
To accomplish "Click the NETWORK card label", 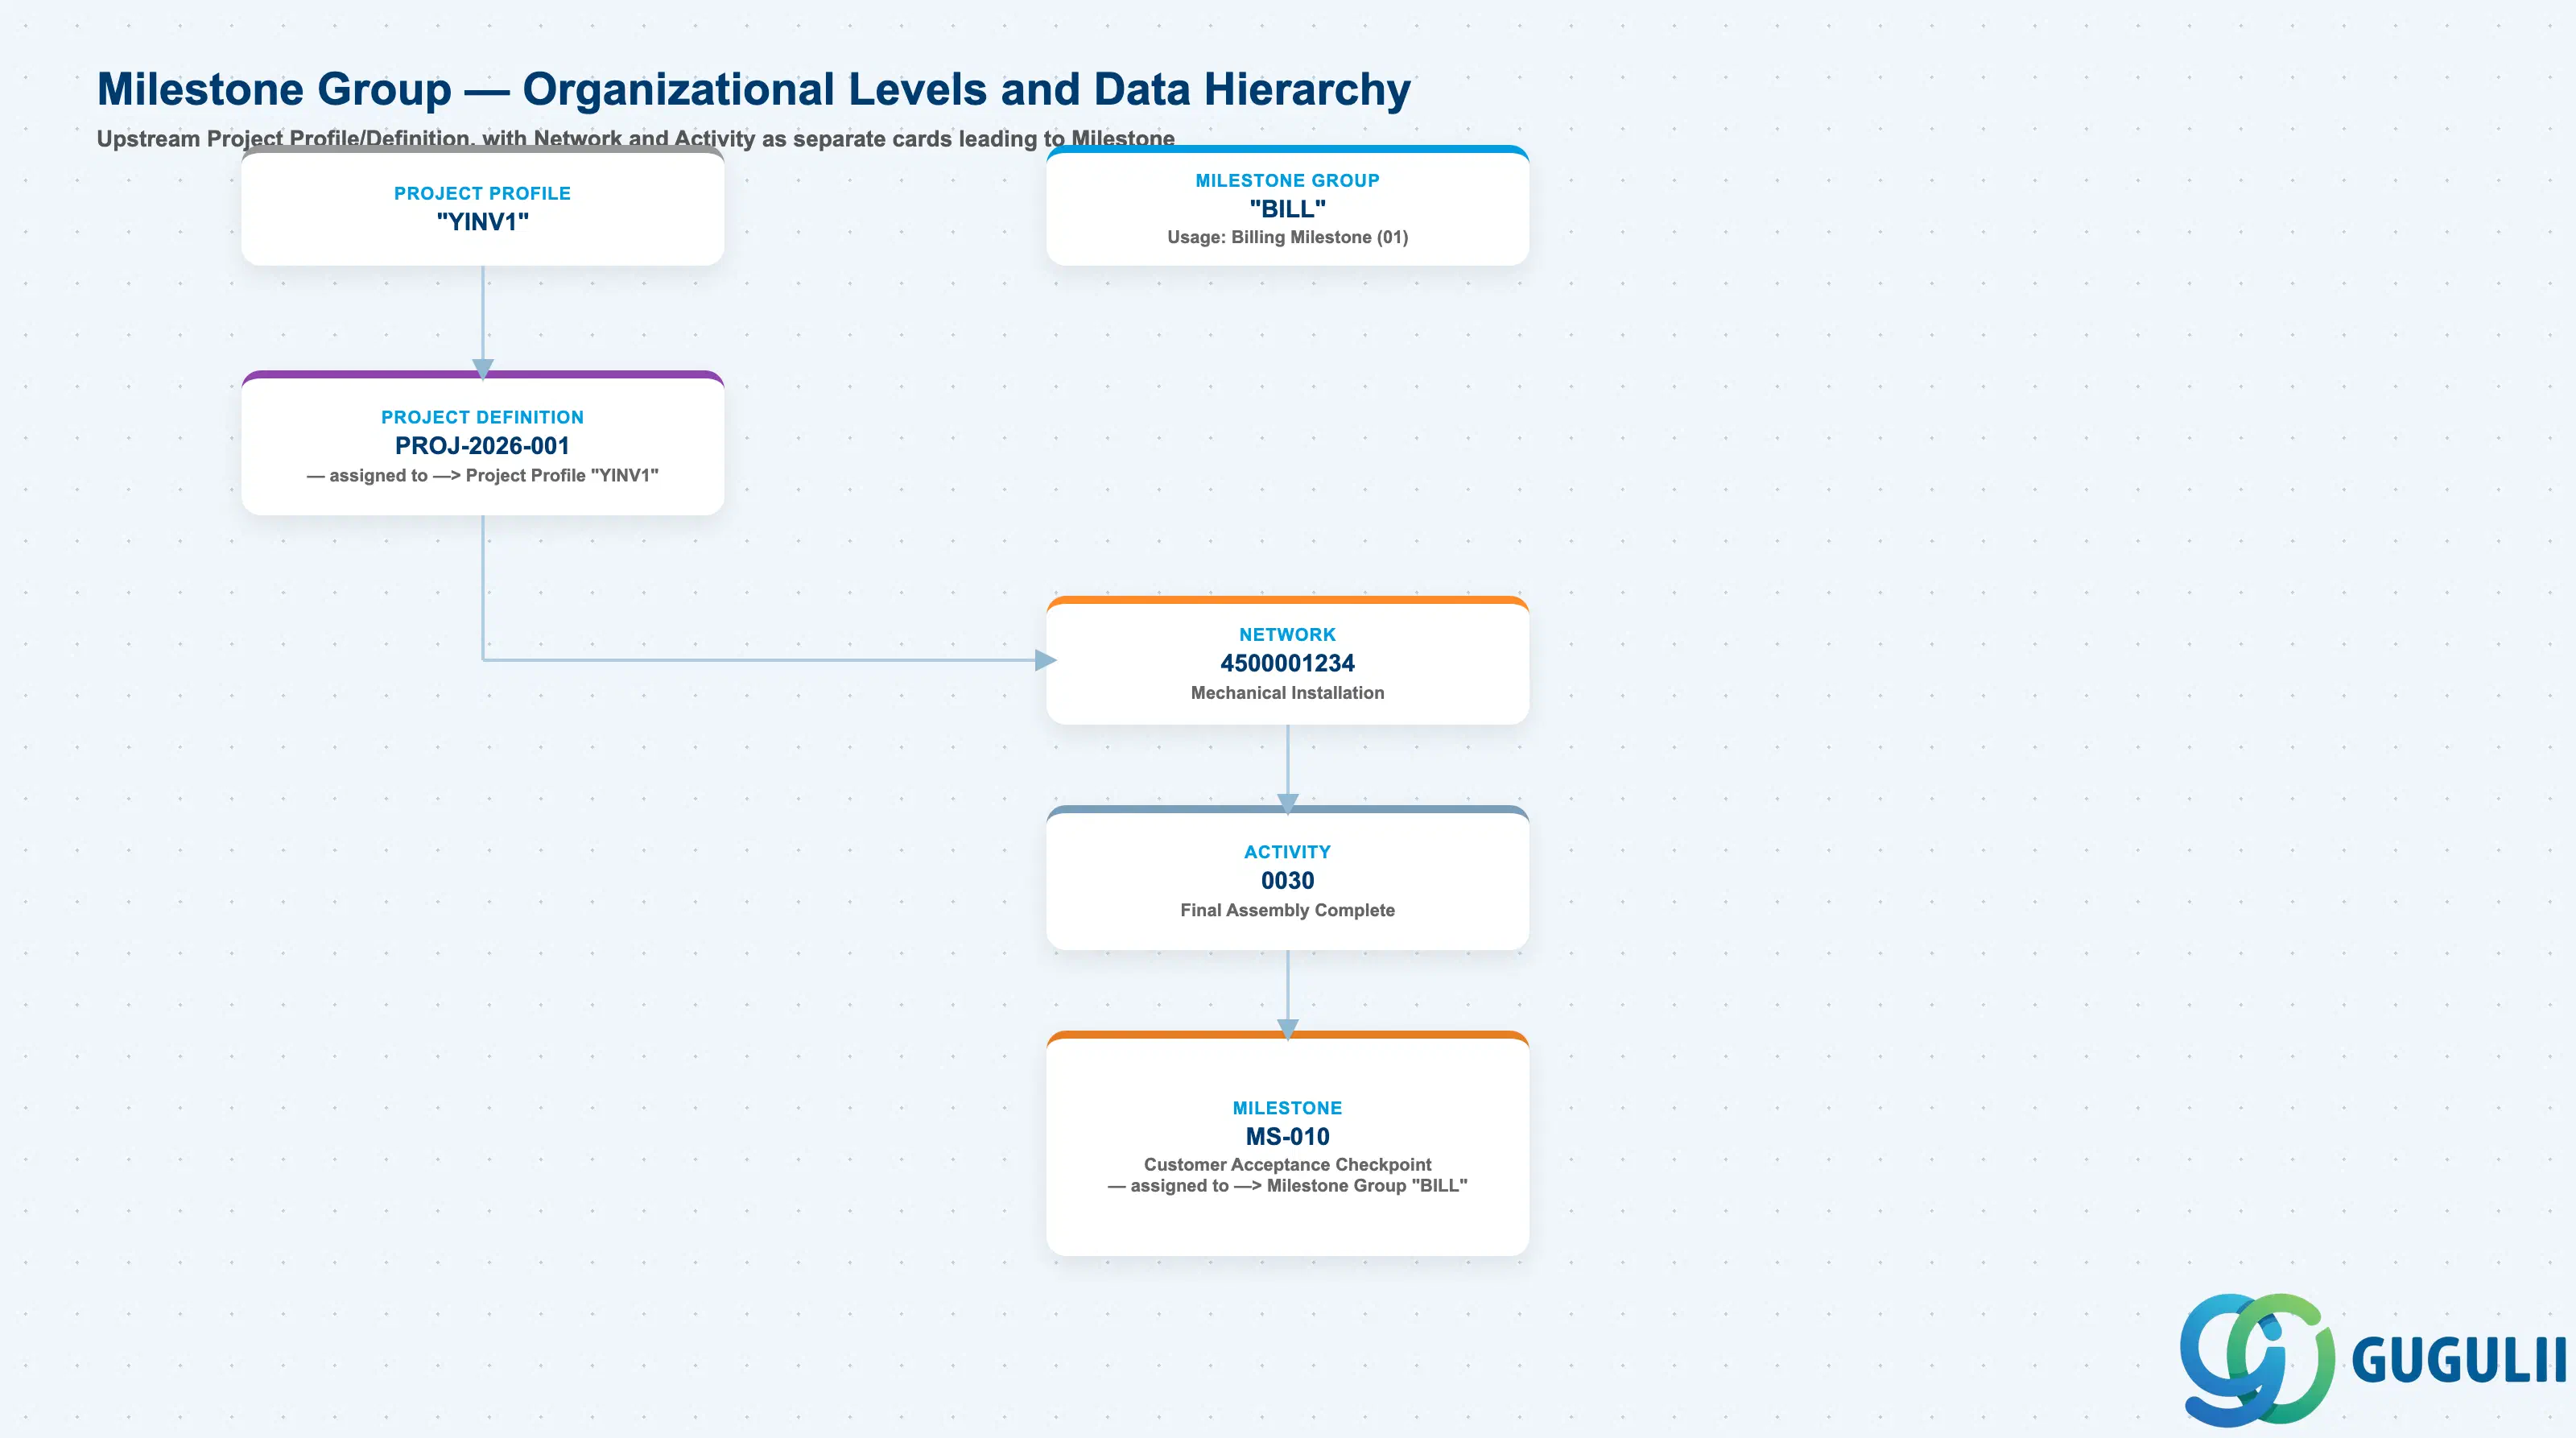I will [1287, 635].
